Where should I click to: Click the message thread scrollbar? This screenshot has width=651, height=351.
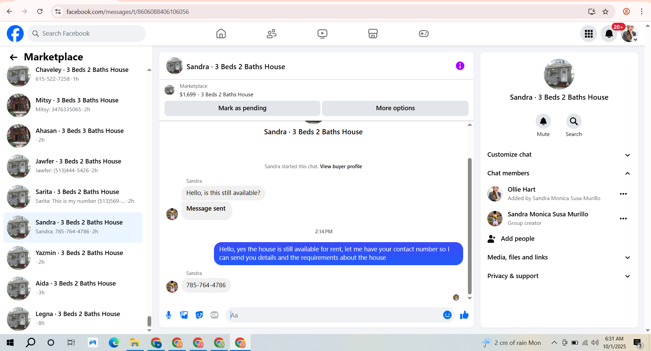(x=470, y=226)
